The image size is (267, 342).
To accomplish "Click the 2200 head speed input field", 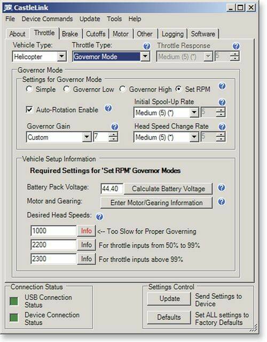I will tap(53, 245).
